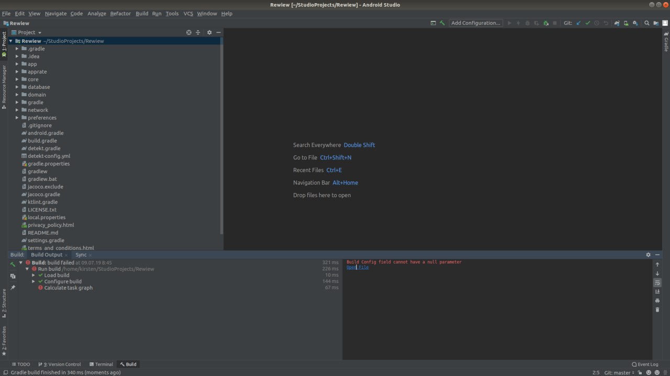
Task: Open the Project view dropdown
Action: tap(26, 32)
